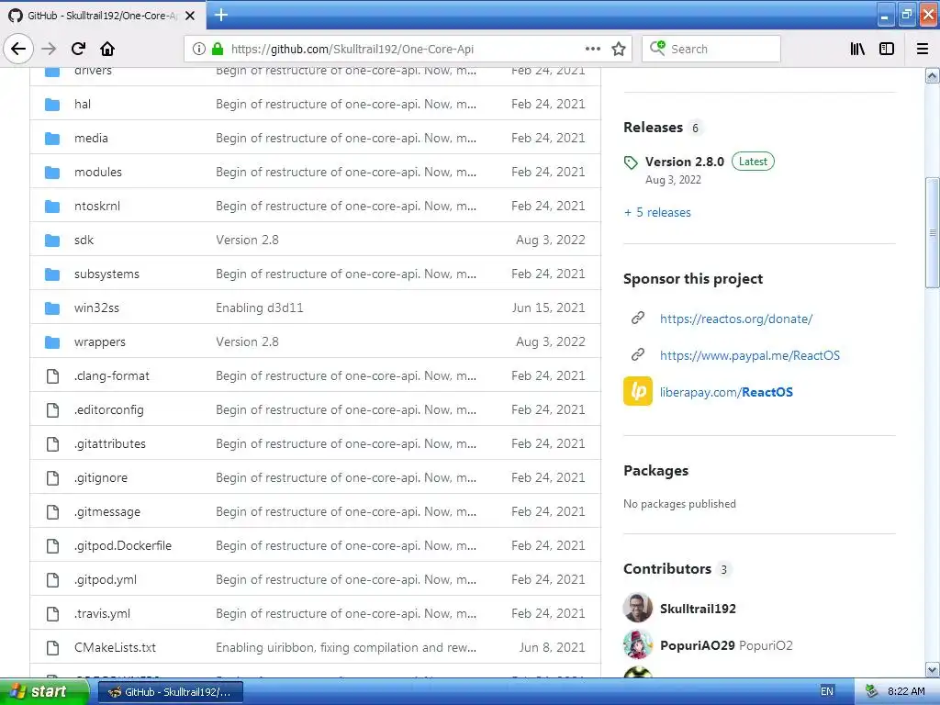
Task: Open the ntoskrnl folder icon
Action: pyautogui.click(x=52, y=207)
